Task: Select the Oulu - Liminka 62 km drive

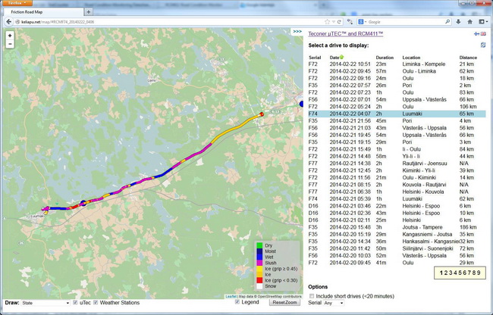Action: click(x=397, y=71)
